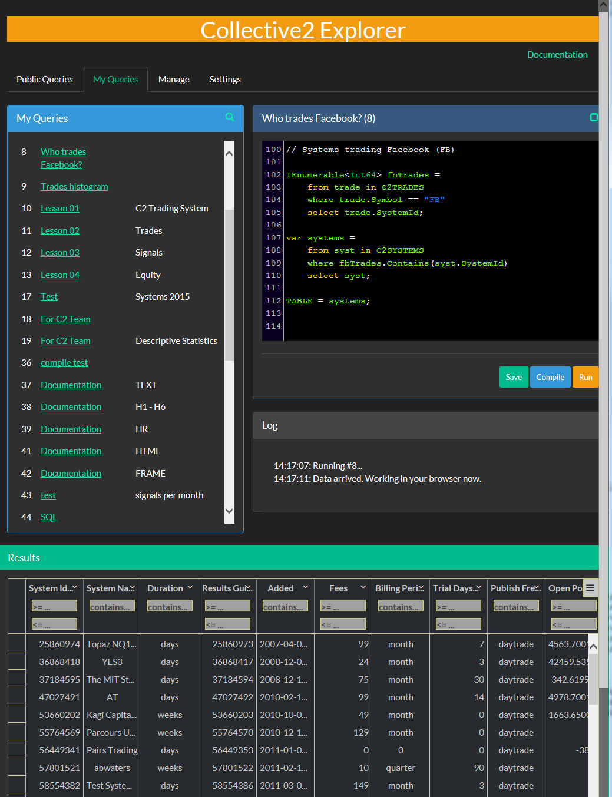Open the Manage tab

174,80
